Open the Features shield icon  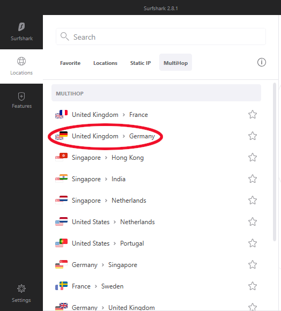point(21,97)
